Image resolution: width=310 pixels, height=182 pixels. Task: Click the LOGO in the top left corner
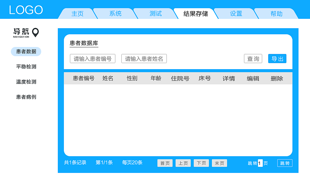pos(26,10)
